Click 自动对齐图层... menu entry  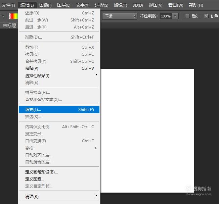(59, 155)
